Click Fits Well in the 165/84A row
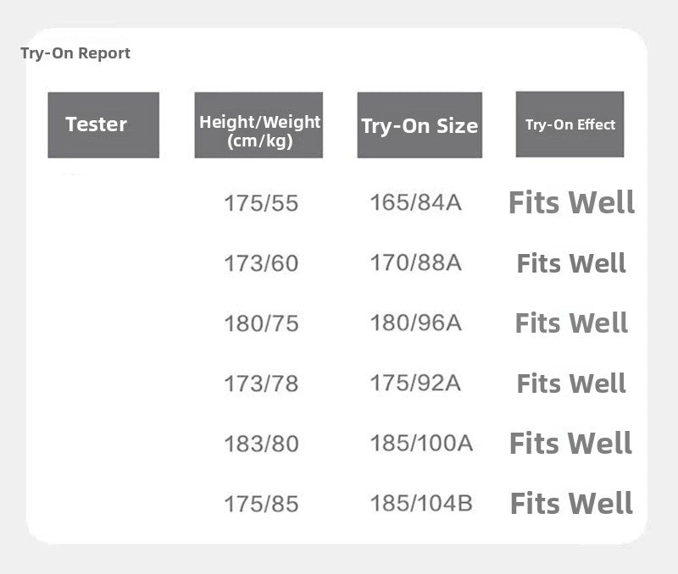The width and height of the screenshot is (678, 574). point(571,203)
